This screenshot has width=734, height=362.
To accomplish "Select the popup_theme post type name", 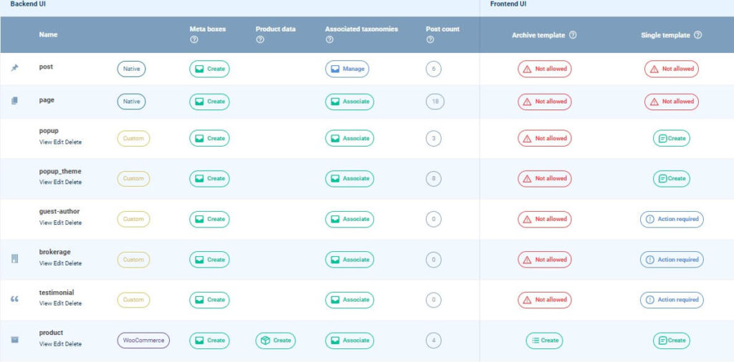I will coord(60,172).
